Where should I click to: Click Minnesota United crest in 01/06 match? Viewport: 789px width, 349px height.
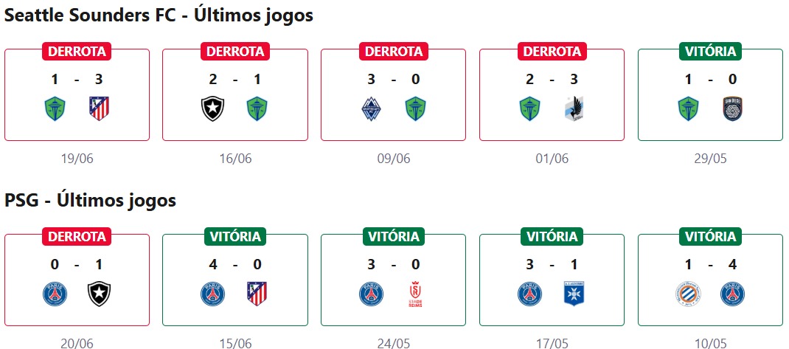[574, 109]
